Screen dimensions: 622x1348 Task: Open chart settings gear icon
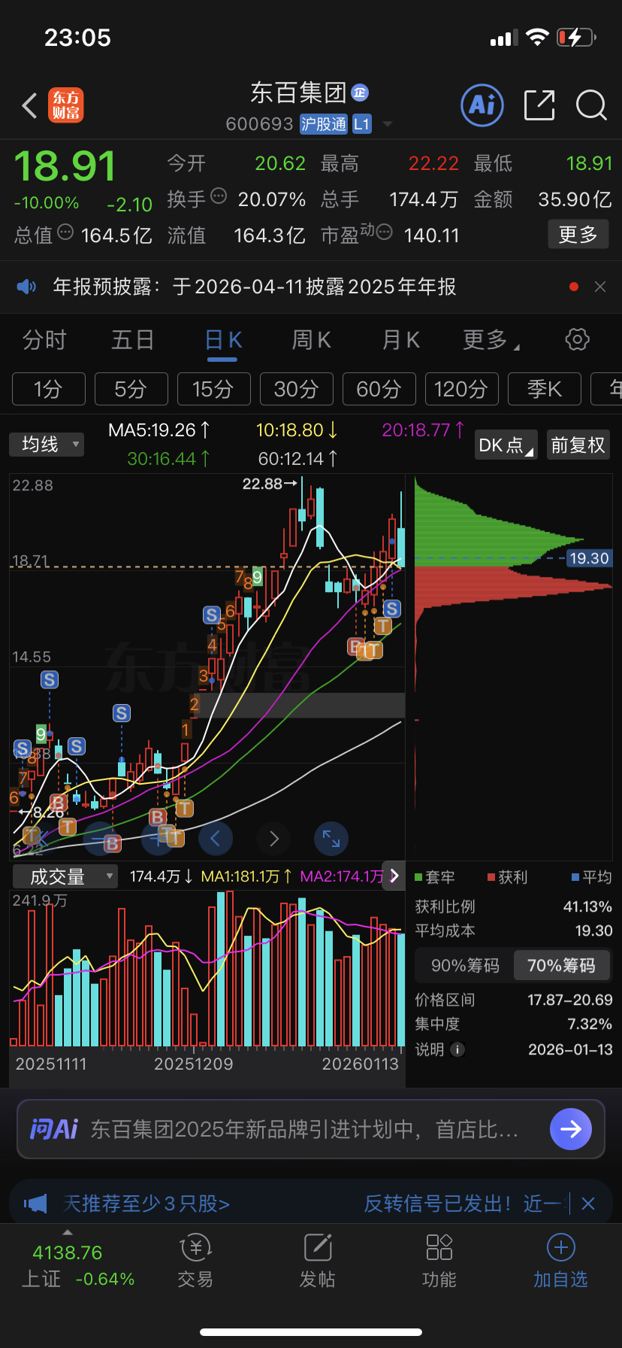(x=577, y=339)
